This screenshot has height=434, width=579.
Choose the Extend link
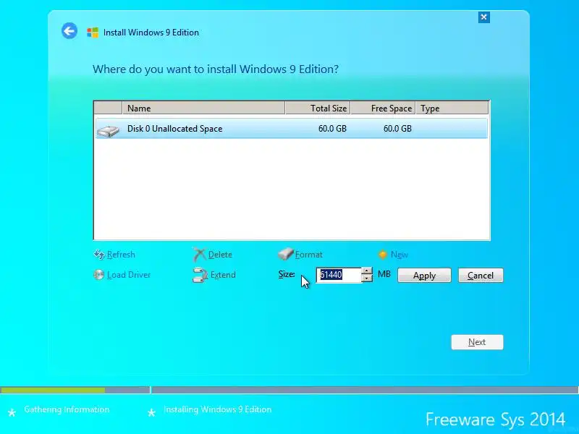point(223,275)
